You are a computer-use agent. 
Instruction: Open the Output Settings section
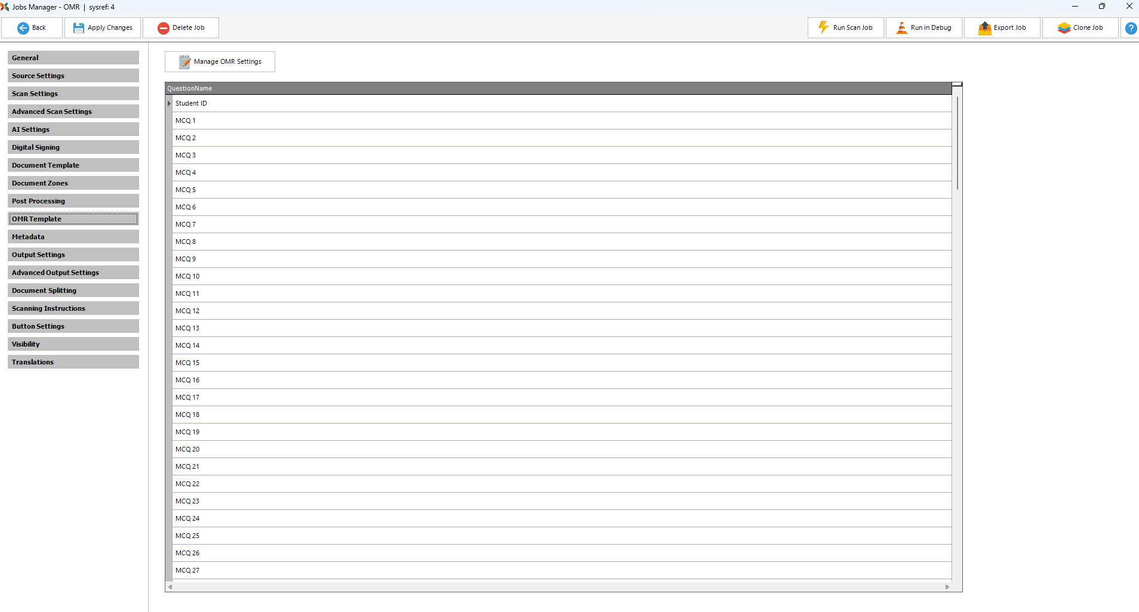[73, 255]
